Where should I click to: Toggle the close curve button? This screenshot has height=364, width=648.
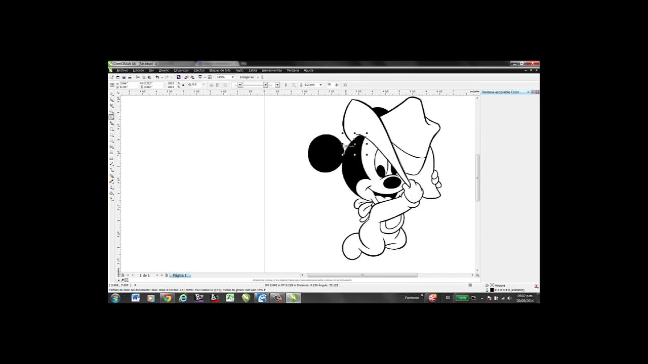[286, 85]
